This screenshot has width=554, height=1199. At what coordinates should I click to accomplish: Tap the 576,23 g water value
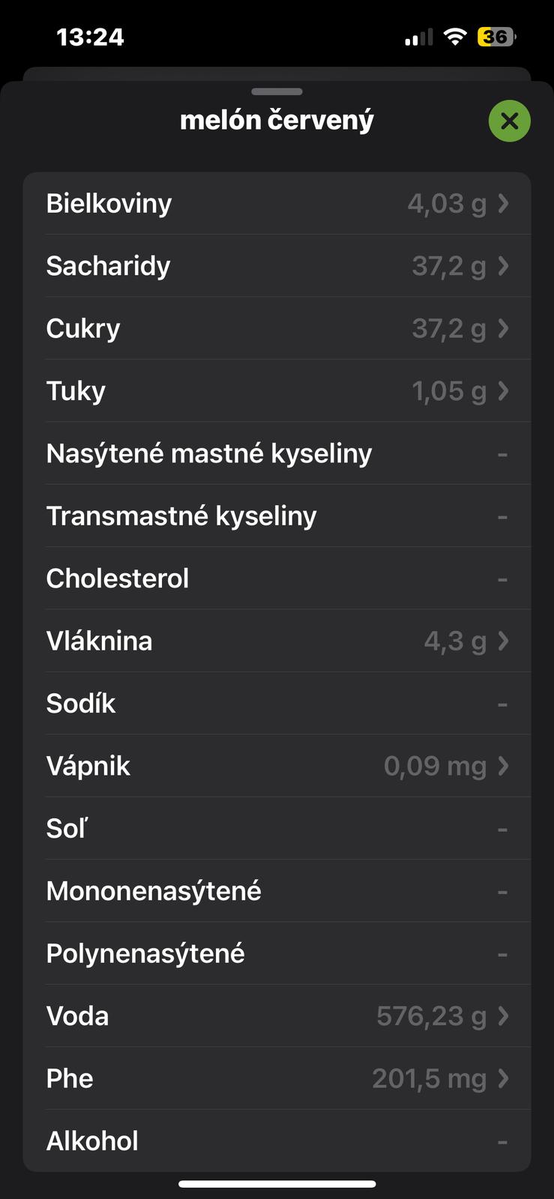pos(431,1016)
